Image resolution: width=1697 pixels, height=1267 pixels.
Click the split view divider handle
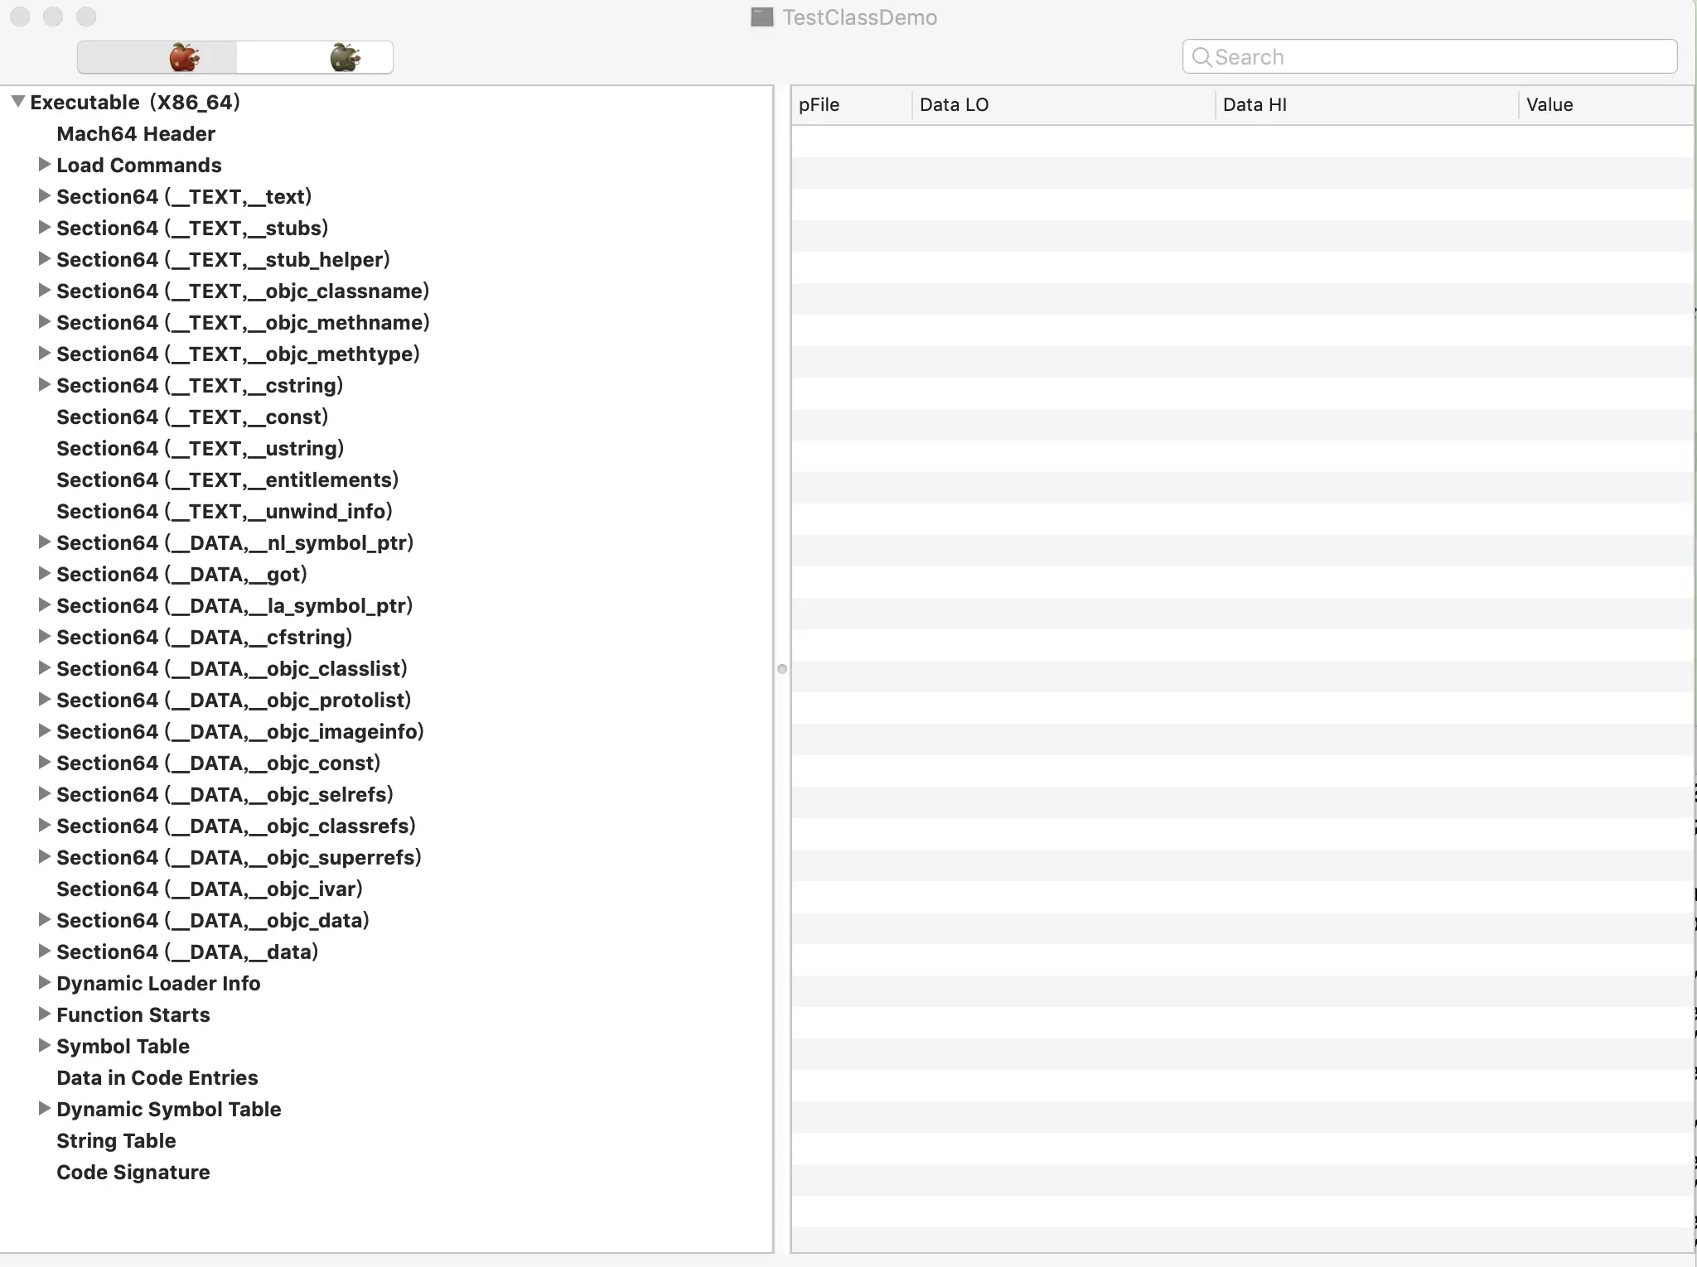[x=782, y=669]
